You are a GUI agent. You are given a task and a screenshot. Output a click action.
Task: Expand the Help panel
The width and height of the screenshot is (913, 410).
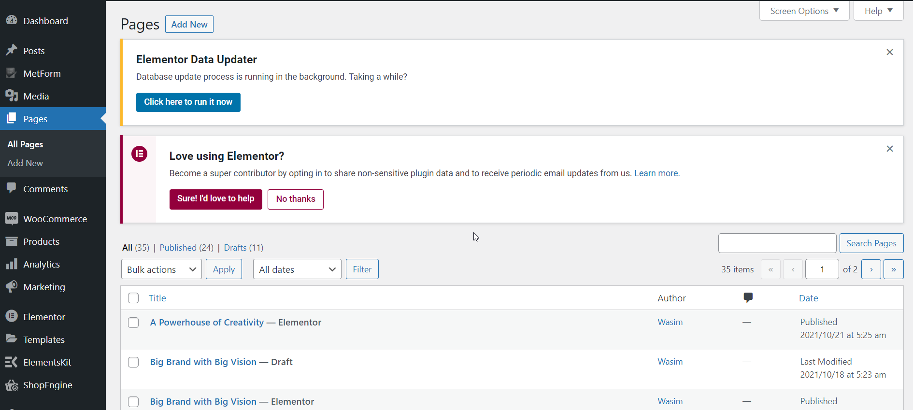[878, 11]
